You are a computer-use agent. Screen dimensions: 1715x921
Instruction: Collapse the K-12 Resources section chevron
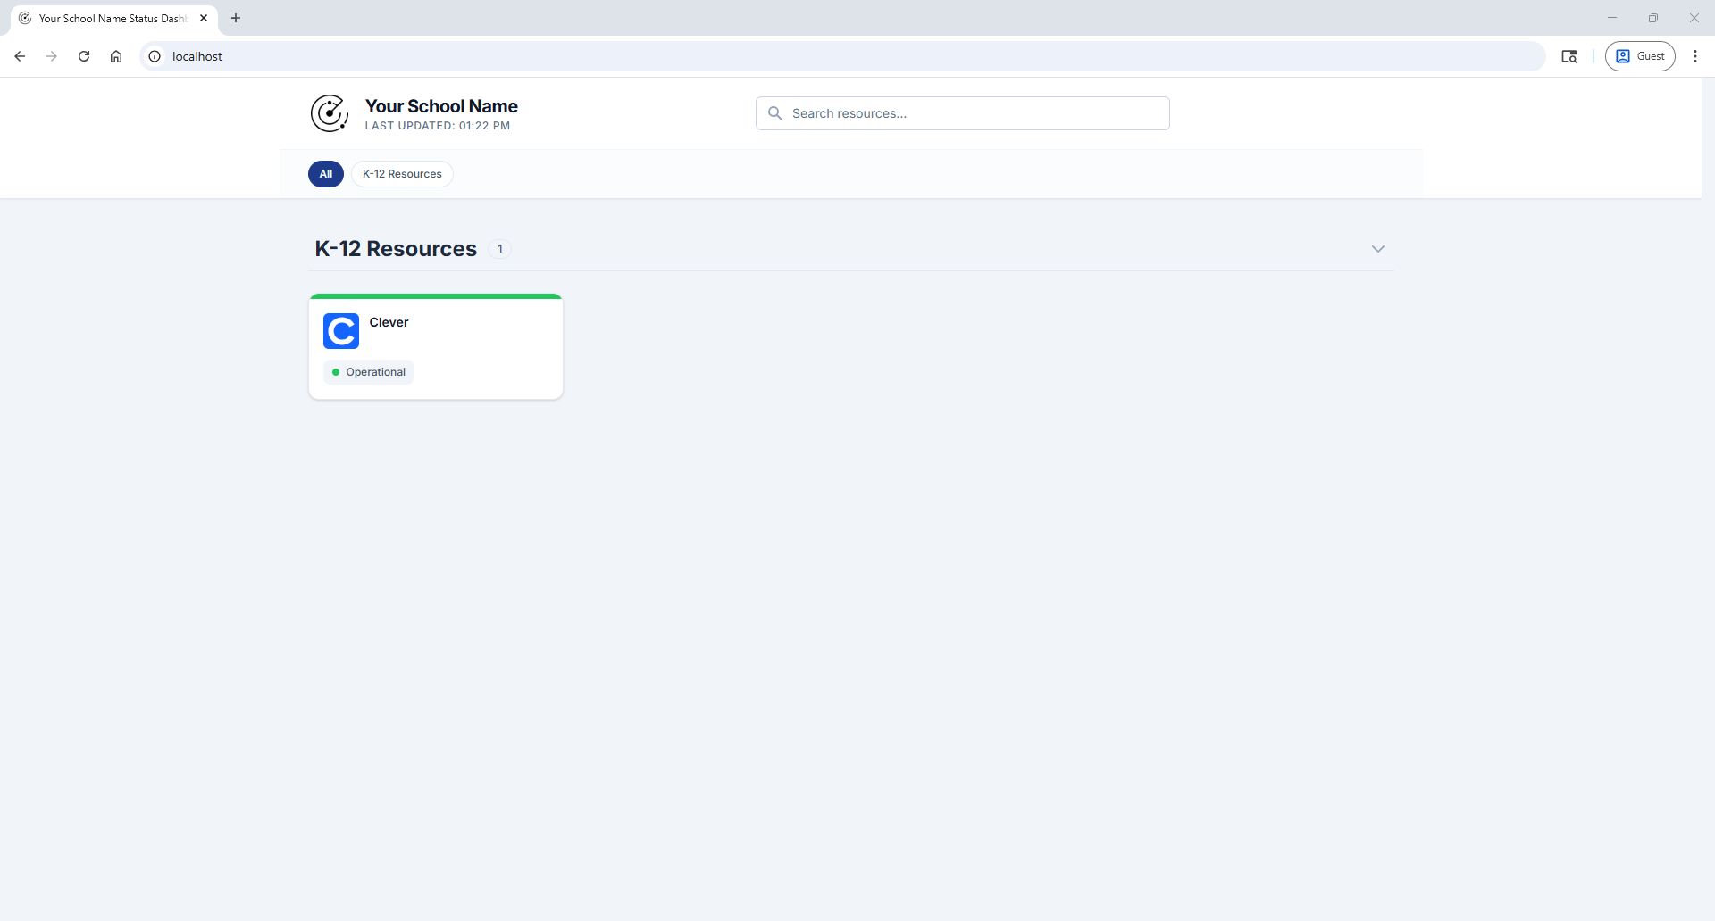(x=1378, y=249)
